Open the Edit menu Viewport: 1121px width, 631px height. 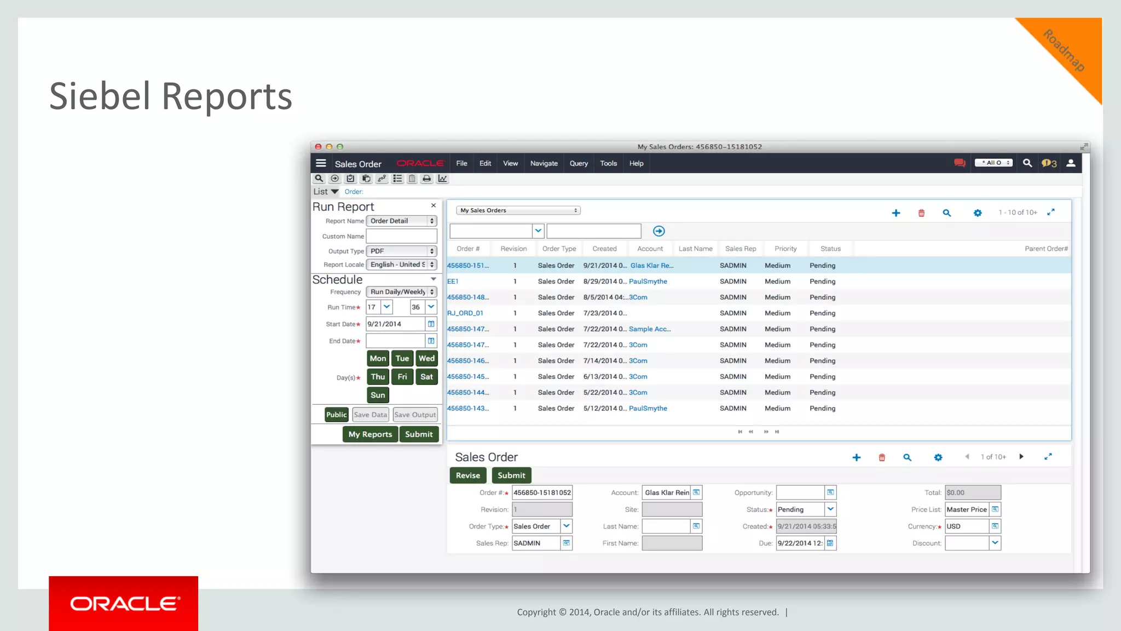point(485,163)
